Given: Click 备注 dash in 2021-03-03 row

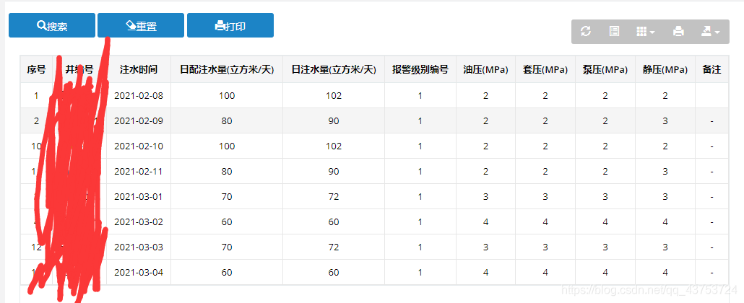Looking at the screenshot, I should click(x=711, y=247).
